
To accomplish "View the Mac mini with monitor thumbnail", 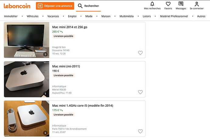I will [x=26, y=40].
